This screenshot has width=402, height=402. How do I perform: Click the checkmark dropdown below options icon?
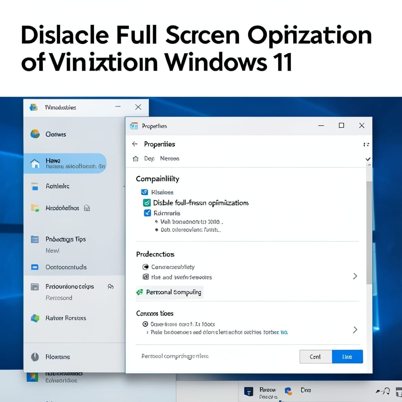tap(368, 159)
